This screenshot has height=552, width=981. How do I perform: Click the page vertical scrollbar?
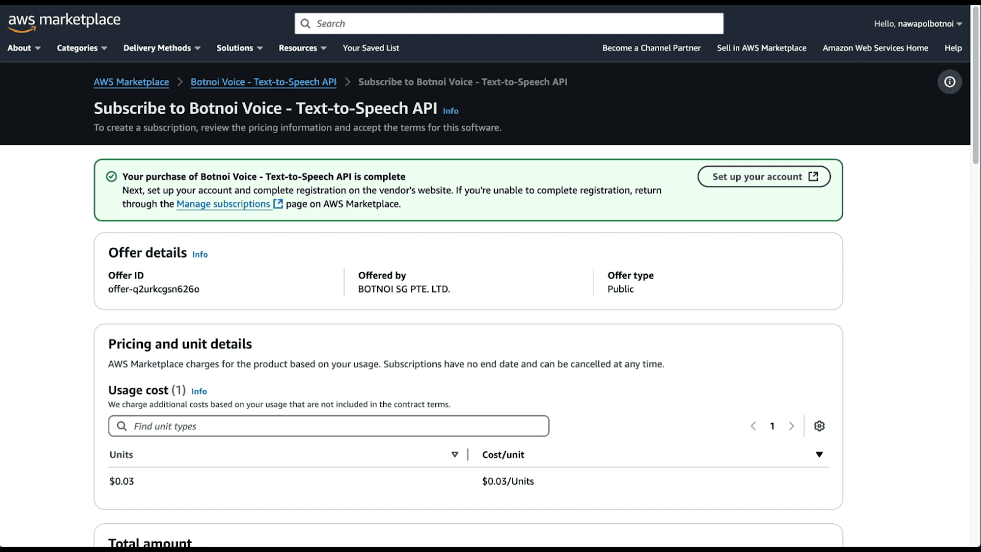(x=975, y=85)
